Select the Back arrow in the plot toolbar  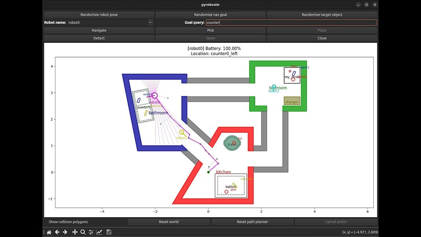coord(58,232)
